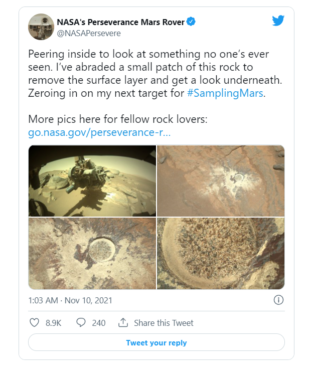This screenshot has width=312, height=365.
Task: Click the Share this Tweet text
Action: [164, 323]
